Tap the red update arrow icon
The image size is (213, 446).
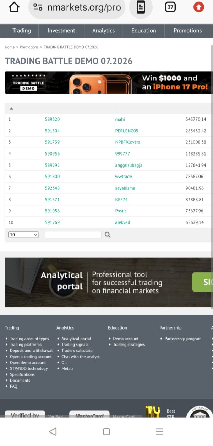[x=199, y=7]
